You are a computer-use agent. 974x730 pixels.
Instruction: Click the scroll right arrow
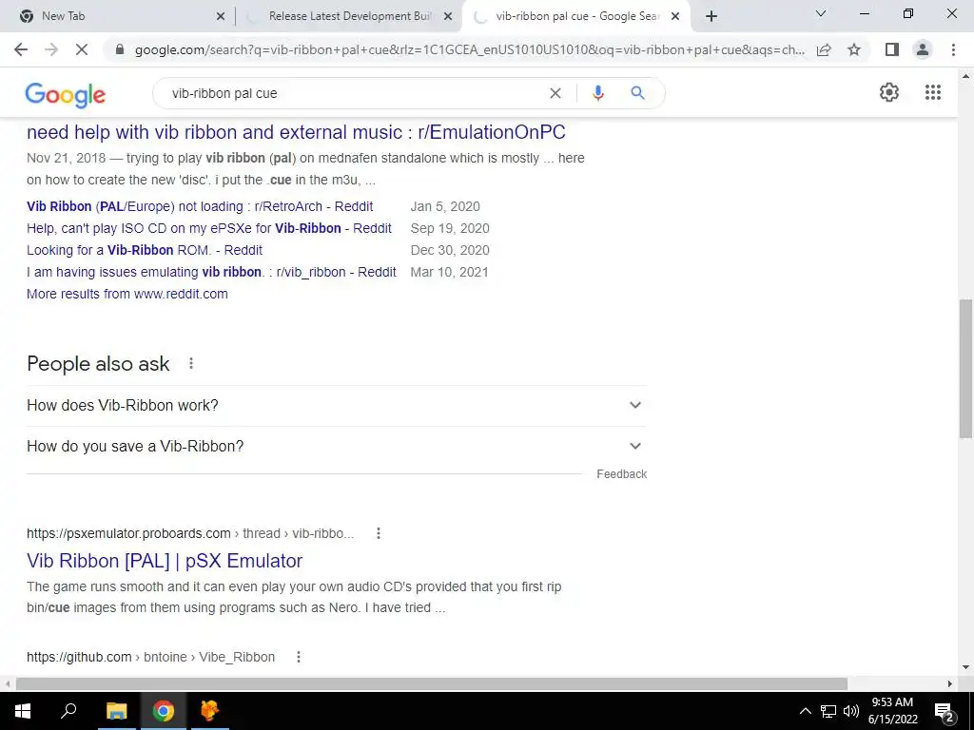[x=950, y=683]
